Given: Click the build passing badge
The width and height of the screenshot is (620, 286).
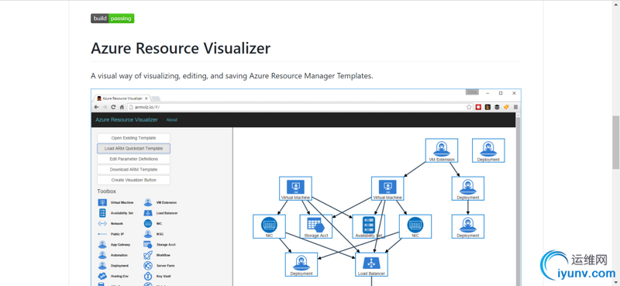Looking at the screenshot, I should click(112, 19).
